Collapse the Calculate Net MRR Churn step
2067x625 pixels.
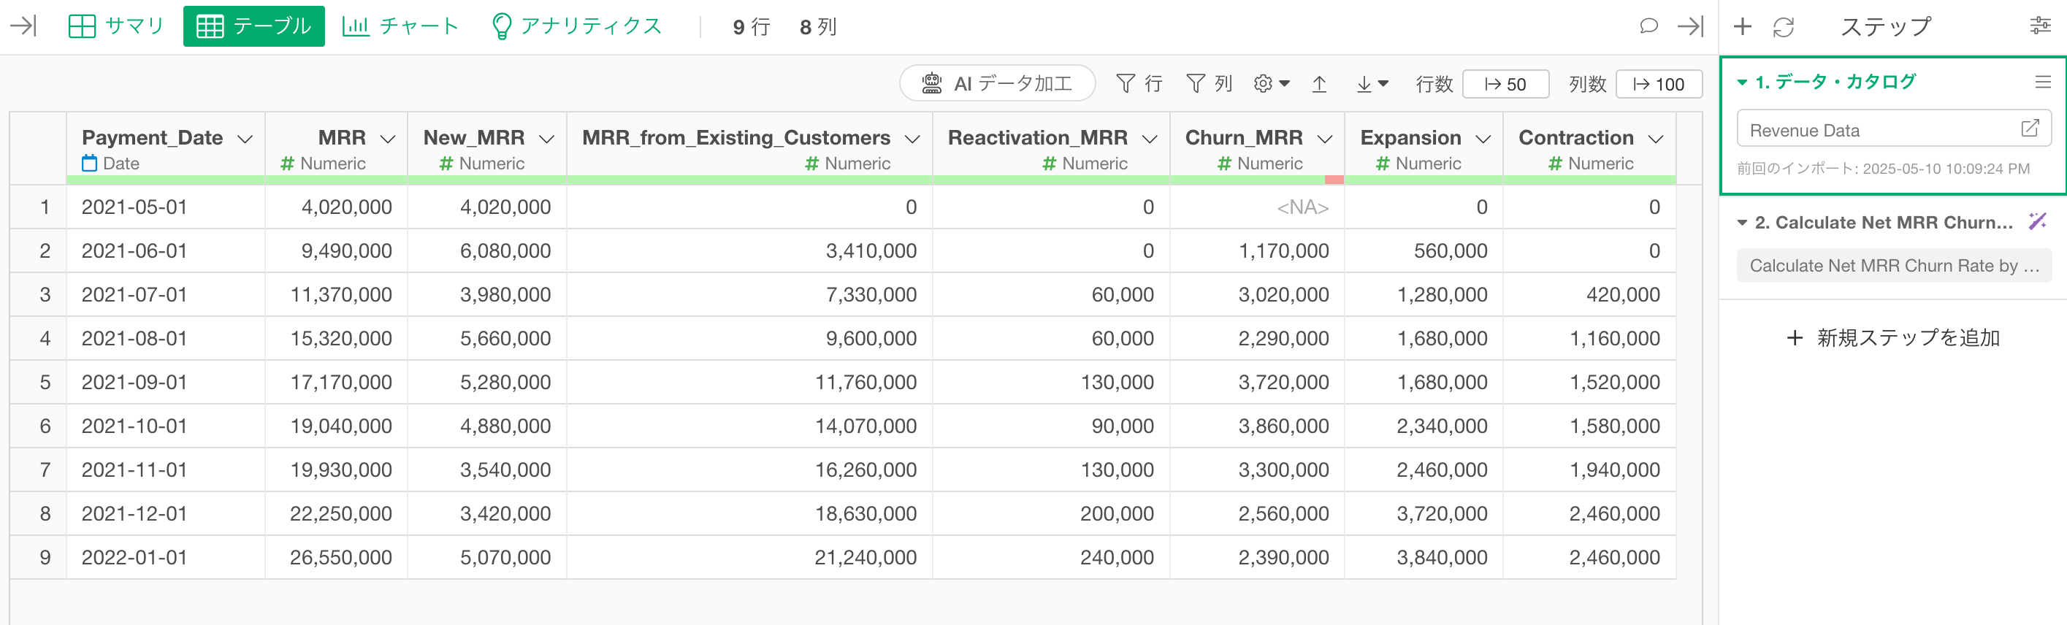pyautogui.click(x=1742, y=222)
